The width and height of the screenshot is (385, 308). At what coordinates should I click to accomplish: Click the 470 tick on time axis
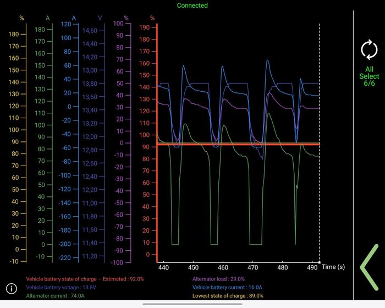(x=252, y=267)
